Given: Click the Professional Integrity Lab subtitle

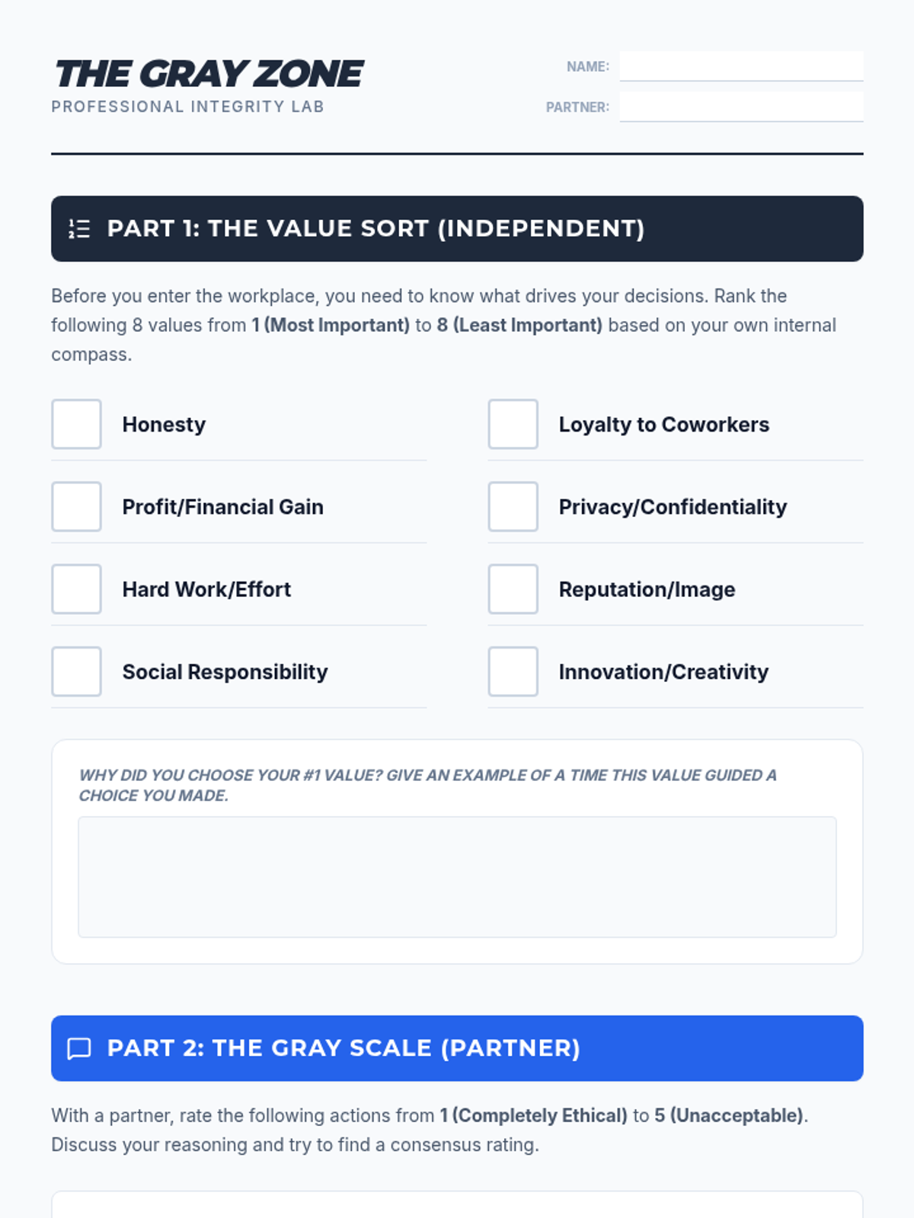Looking at the screenshot, I should pyautogui.click(x=187, y=107).
